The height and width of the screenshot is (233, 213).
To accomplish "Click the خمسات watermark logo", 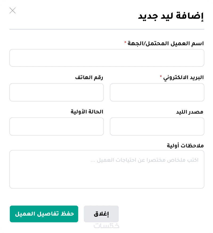I will pyautogui.click(x=106, y=226).
